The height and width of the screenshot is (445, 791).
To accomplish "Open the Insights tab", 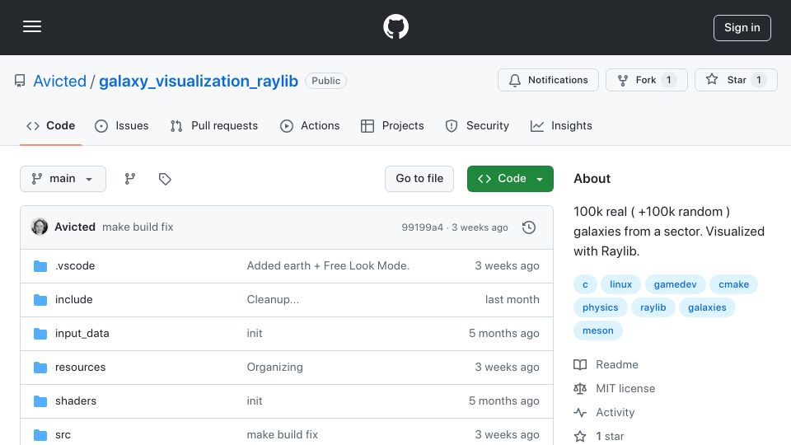I will point(561,125).
